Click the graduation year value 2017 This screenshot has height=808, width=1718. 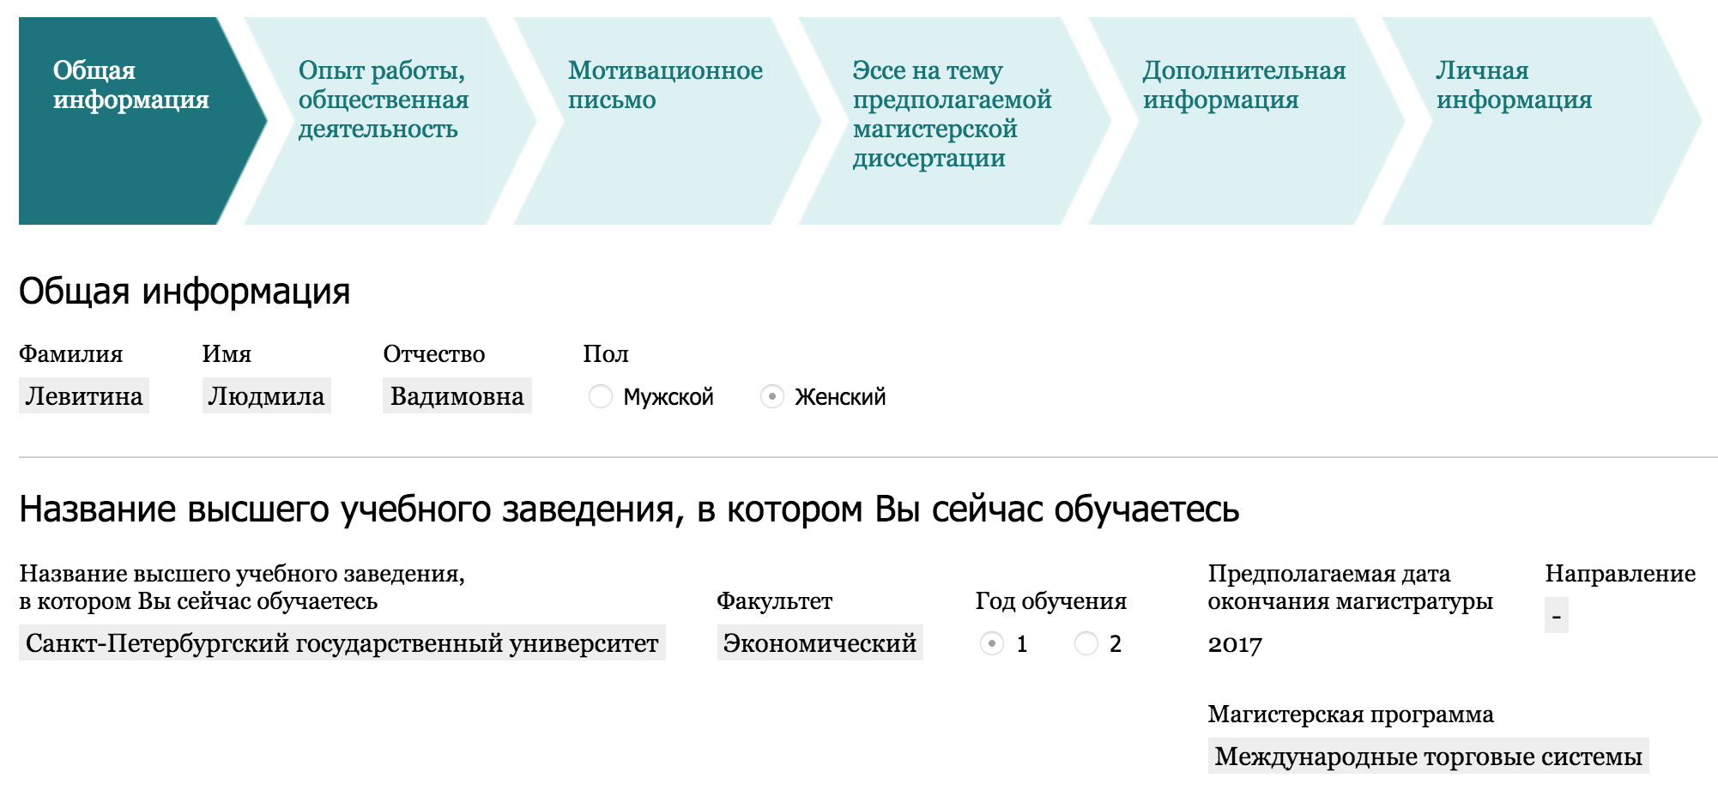tap(1235, 644)
